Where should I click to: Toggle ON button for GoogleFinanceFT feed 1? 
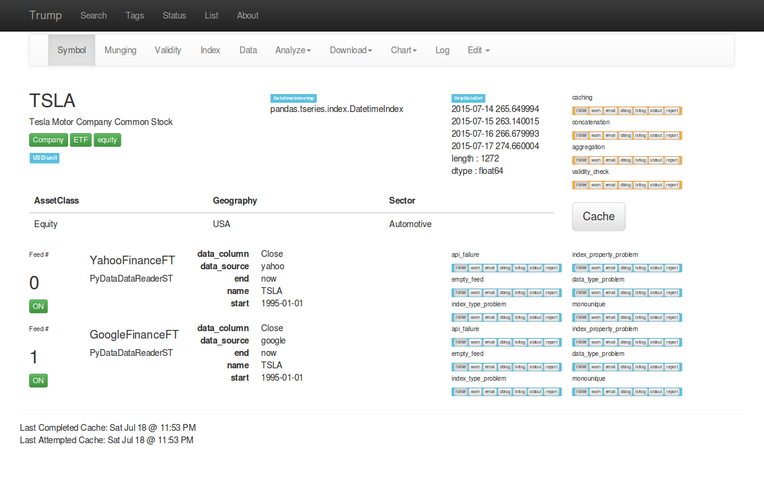(38, 381)
